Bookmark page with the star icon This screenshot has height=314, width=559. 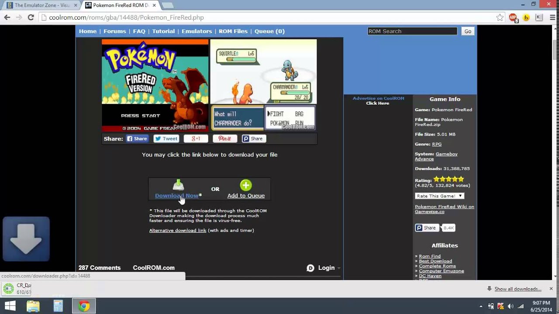500,17
